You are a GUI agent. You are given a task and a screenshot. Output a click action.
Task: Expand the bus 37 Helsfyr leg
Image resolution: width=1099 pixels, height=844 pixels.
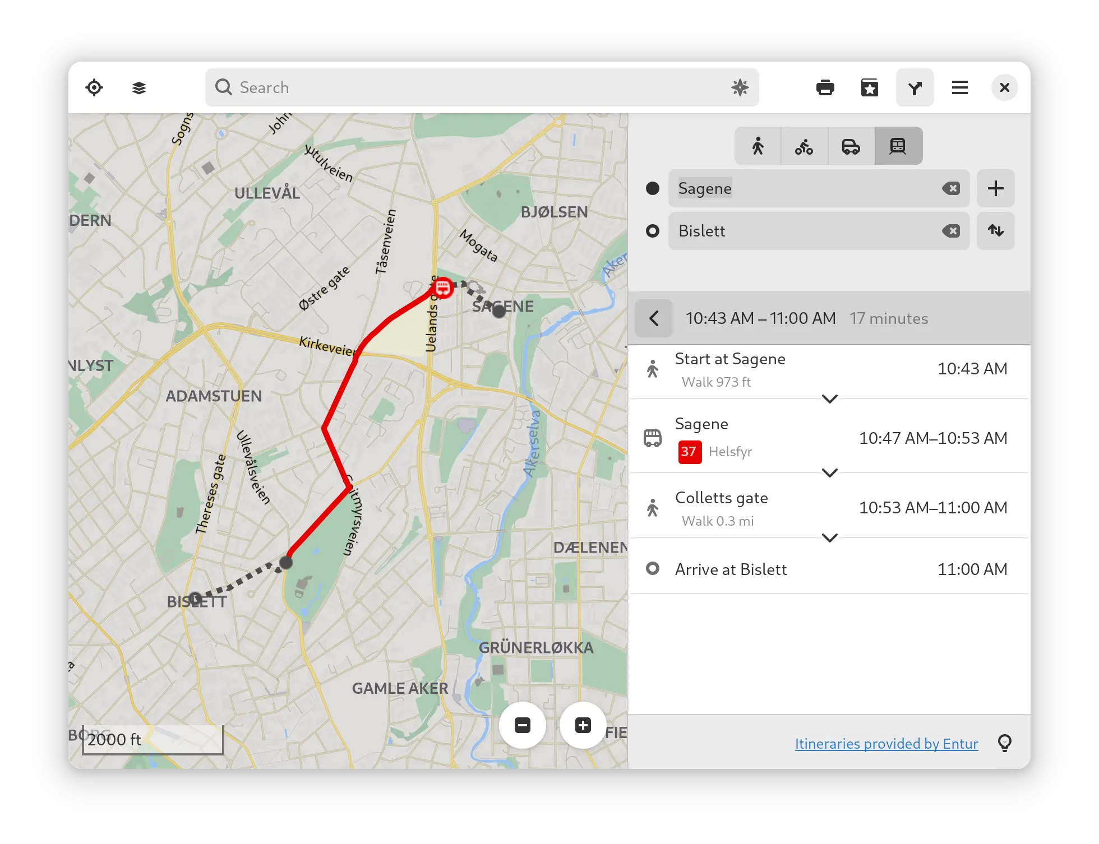coord(829,472)
